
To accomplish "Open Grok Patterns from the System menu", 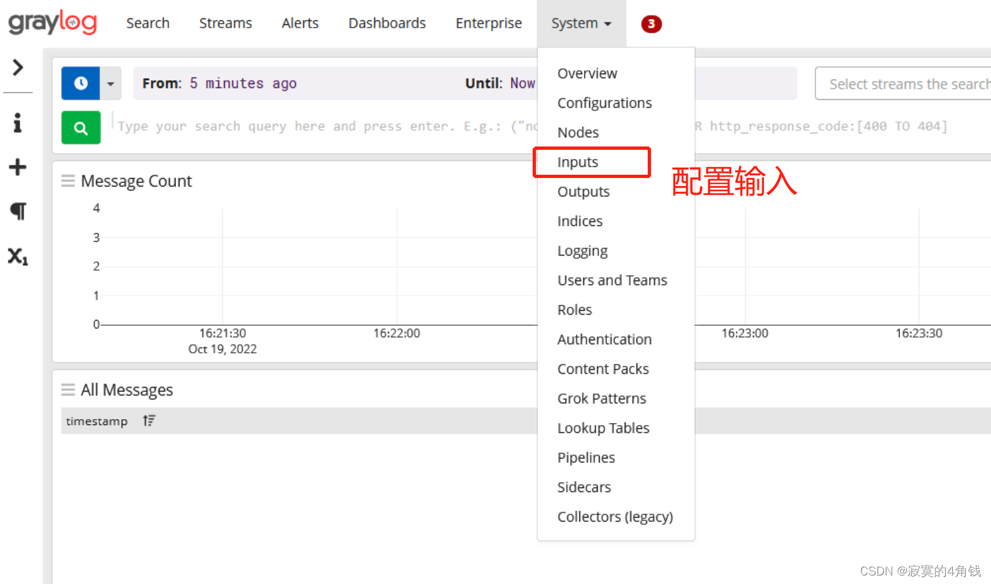I will point(601,398).
